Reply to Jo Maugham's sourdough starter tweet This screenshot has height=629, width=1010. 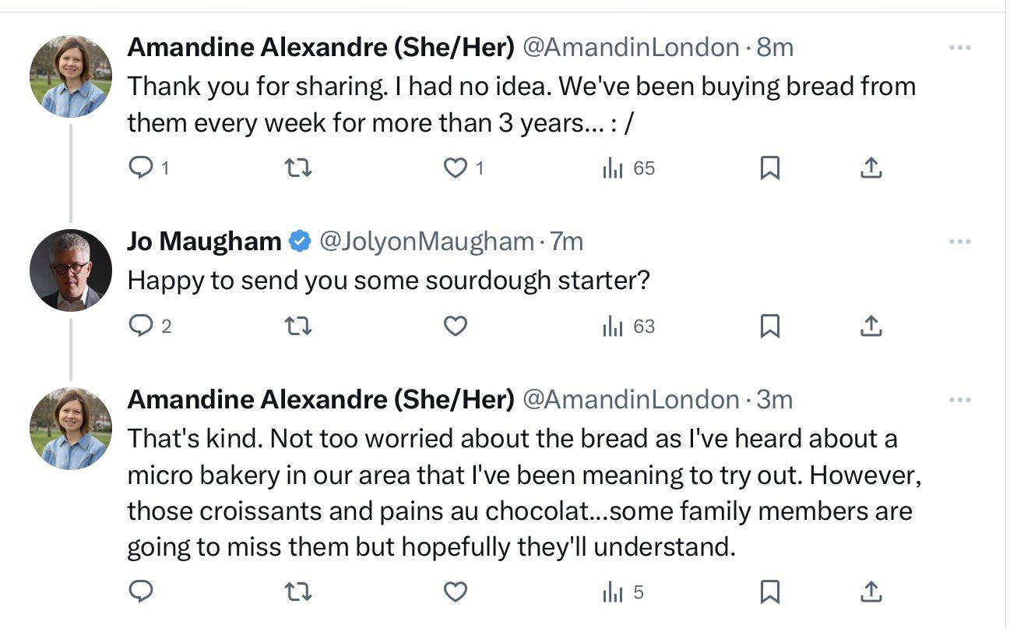(x=141, y=327)
